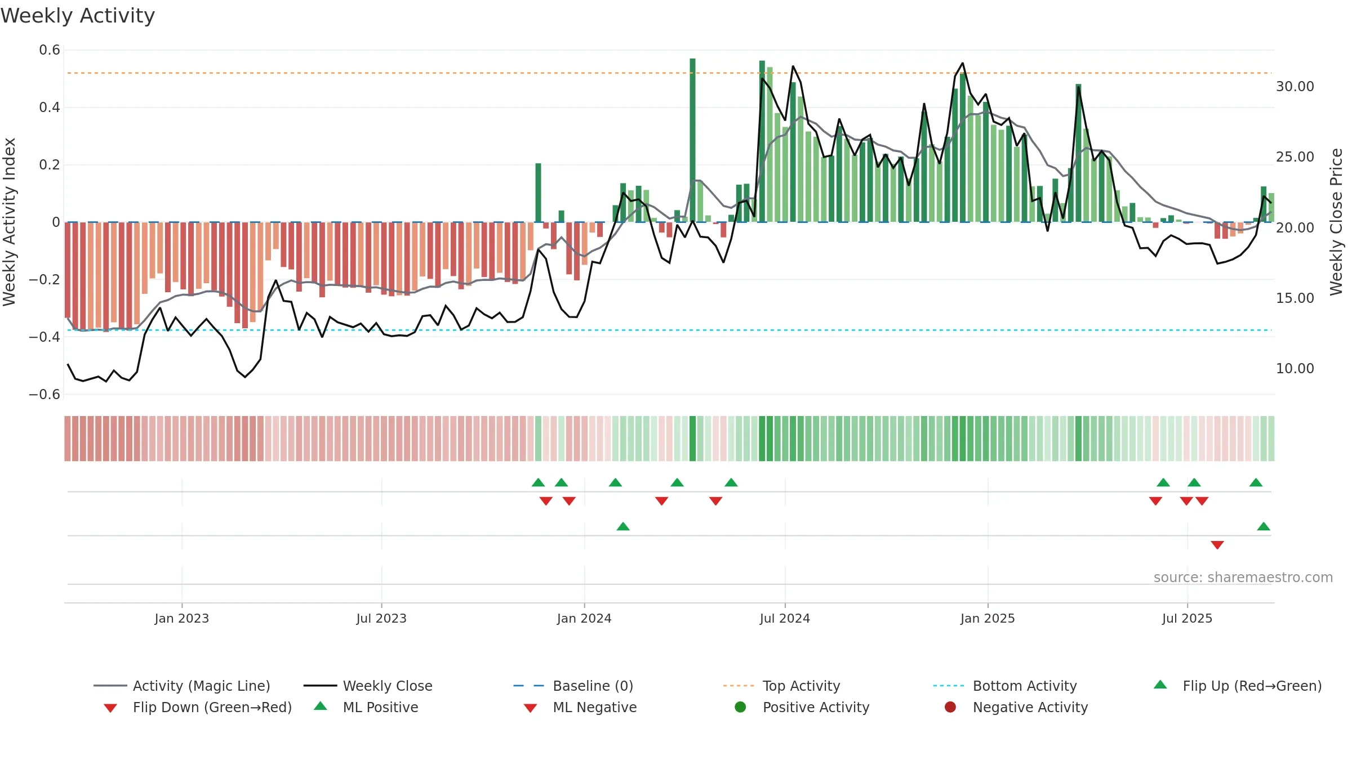Toggle Top Activity legend entry
The image size is (1352, 760).
click(x=781, y=686)
